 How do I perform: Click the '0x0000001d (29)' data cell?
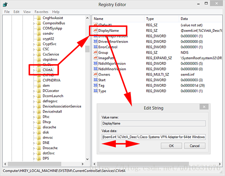click(x=193, y=86)
